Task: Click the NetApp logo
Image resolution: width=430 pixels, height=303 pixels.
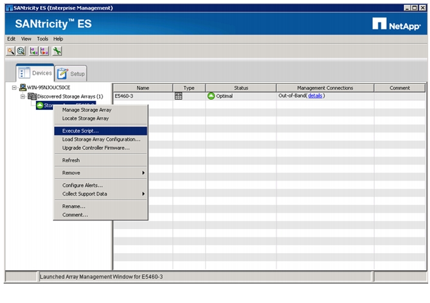Action: click(397, 24)
